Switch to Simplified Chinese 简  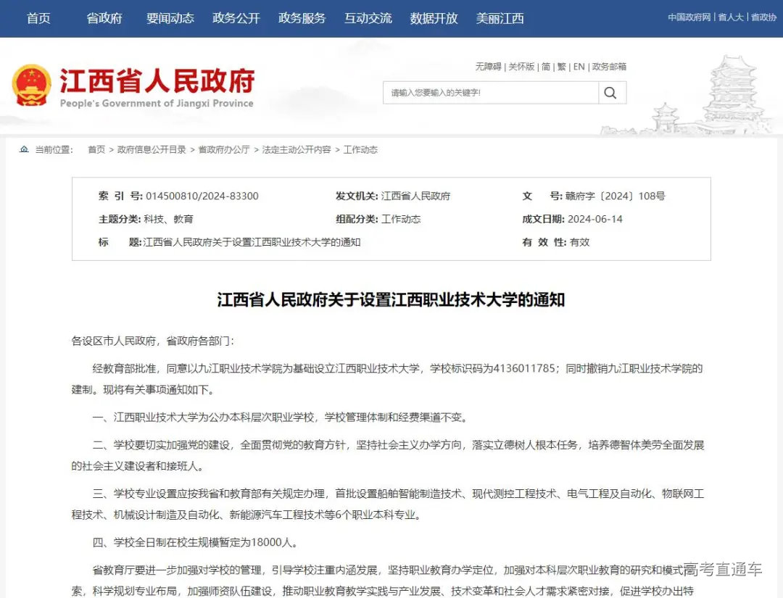coord(547,67)
